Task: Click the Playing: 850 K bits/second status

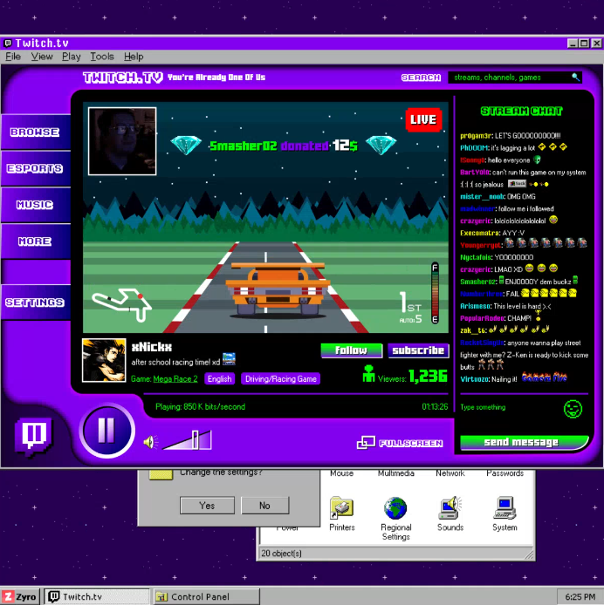Action: point(200,407)
